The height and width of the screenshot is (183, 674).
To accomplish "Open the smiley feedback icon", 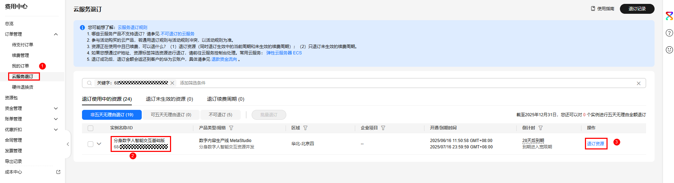I will pyautogui.click(x=669, y=50).
